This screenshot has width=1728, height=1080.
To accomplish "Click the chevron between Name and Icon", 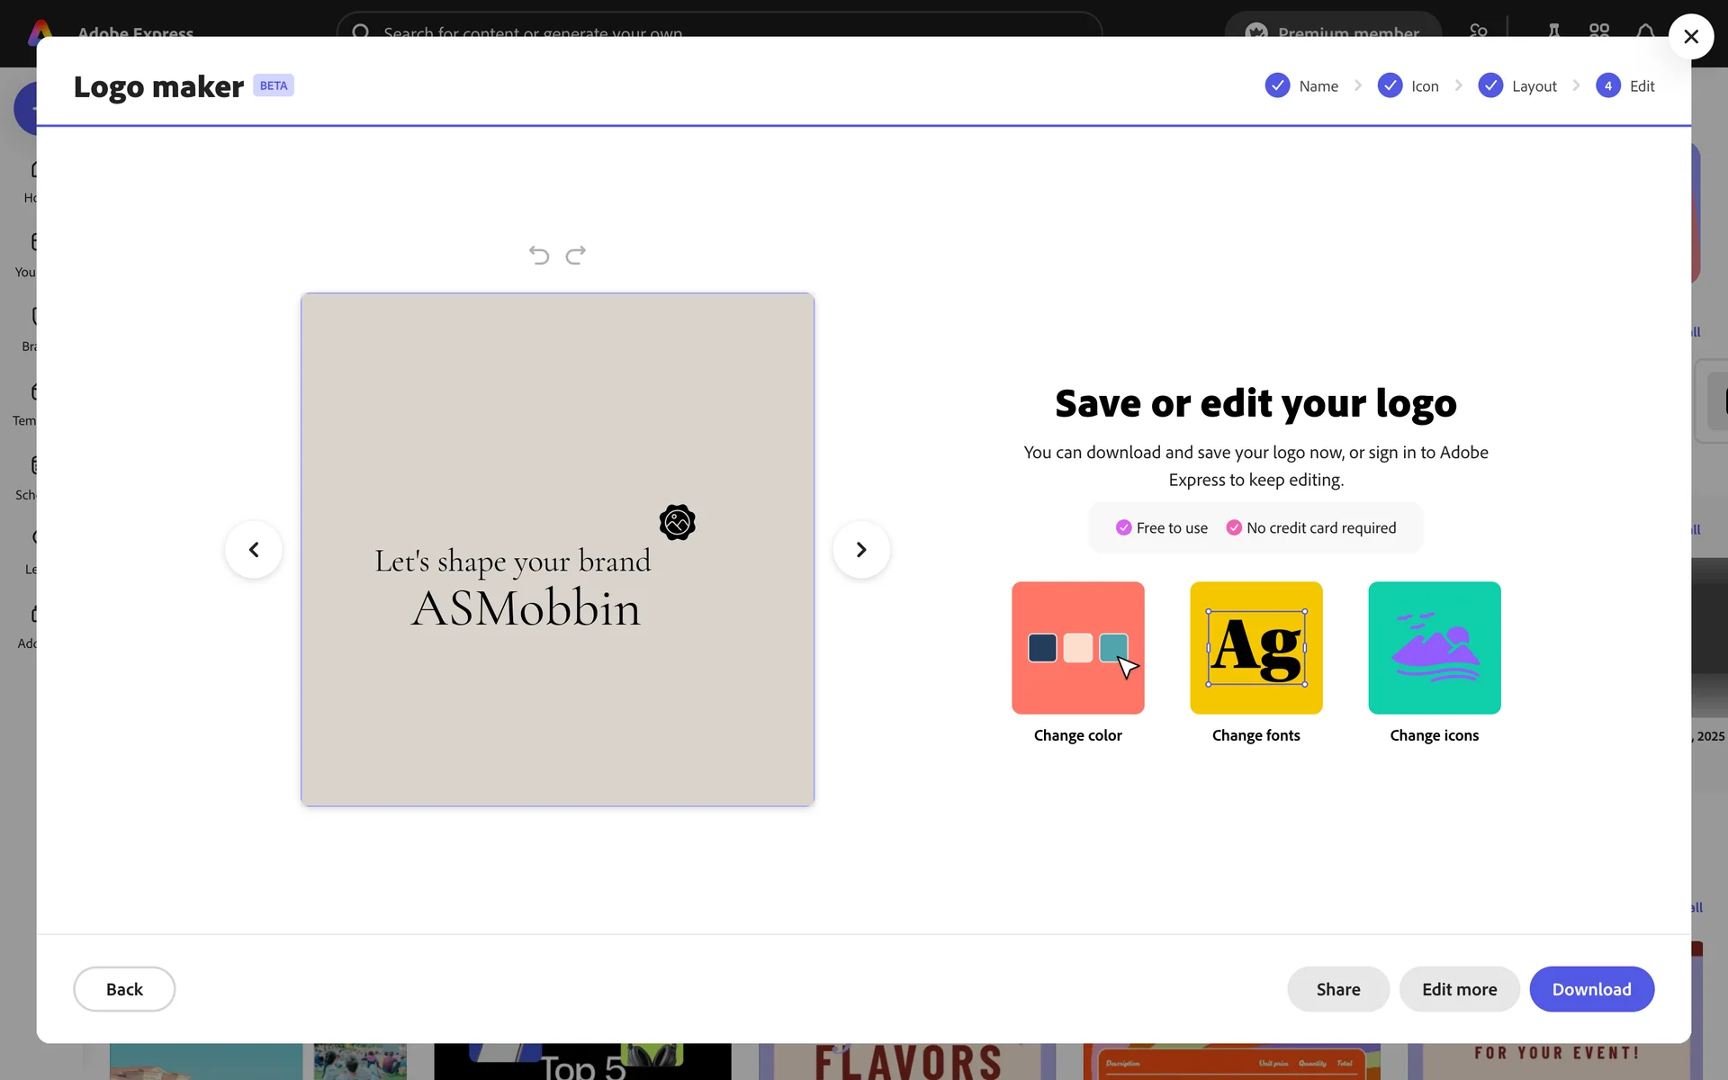I will coord(1358,85).
